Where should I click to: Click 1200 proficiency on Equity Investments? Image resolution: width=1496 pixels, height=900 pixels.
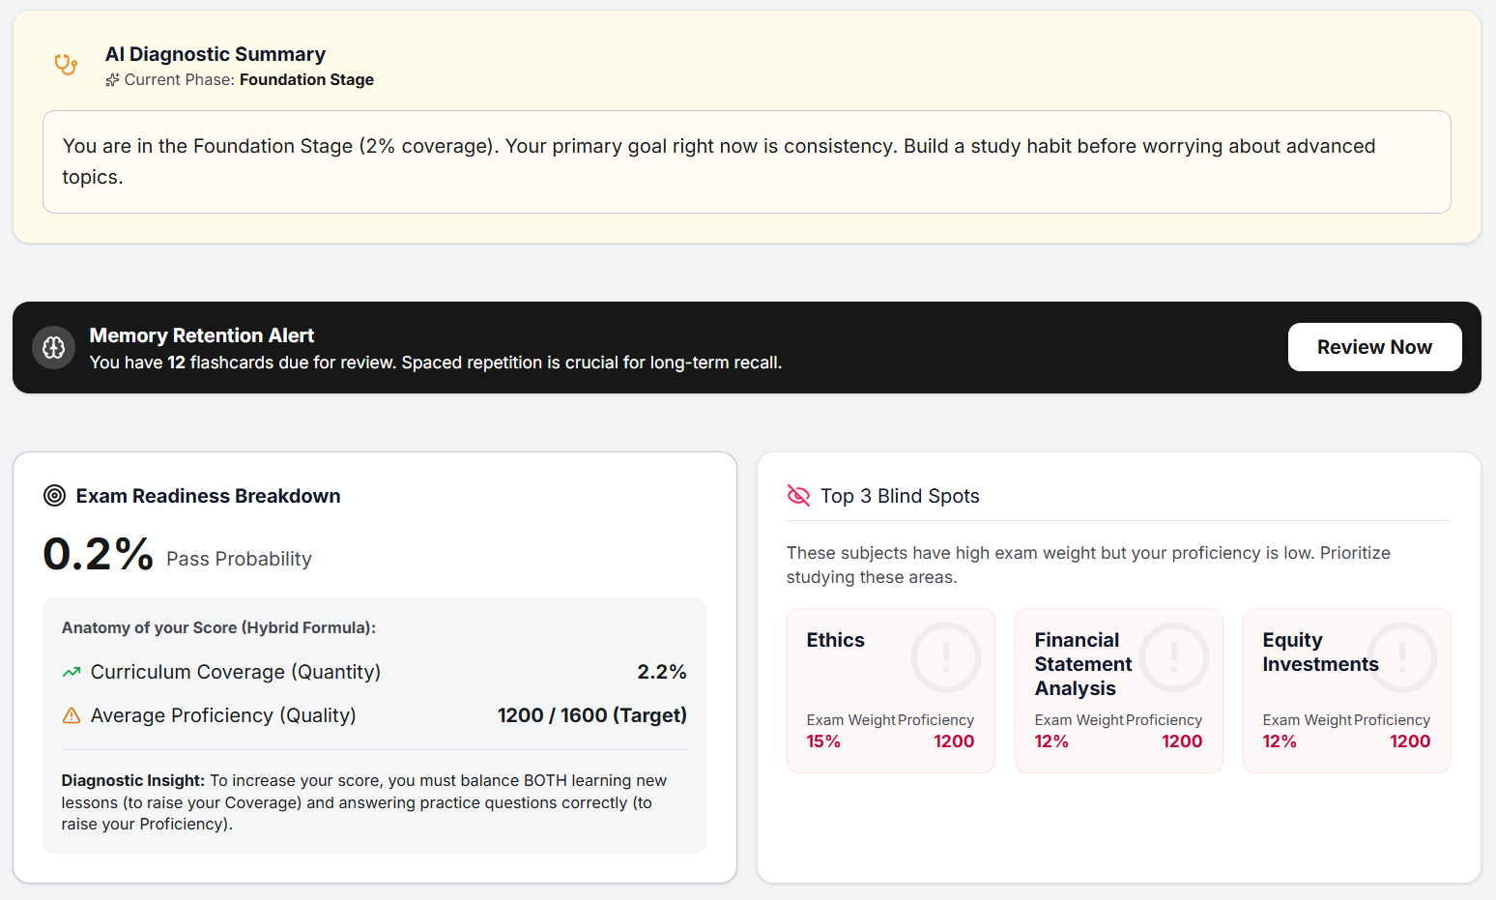point(1410,741)
